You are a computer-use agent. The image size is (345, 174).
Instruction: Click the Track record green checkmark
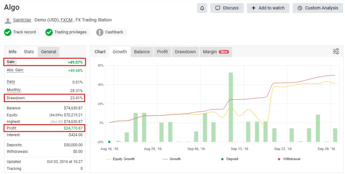(8, 32)
